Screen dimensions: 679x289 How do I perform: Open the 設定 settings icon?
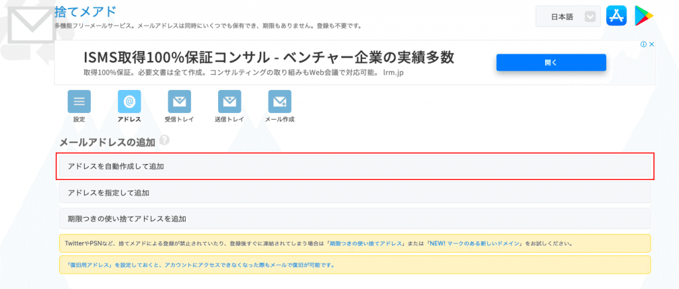79,101
